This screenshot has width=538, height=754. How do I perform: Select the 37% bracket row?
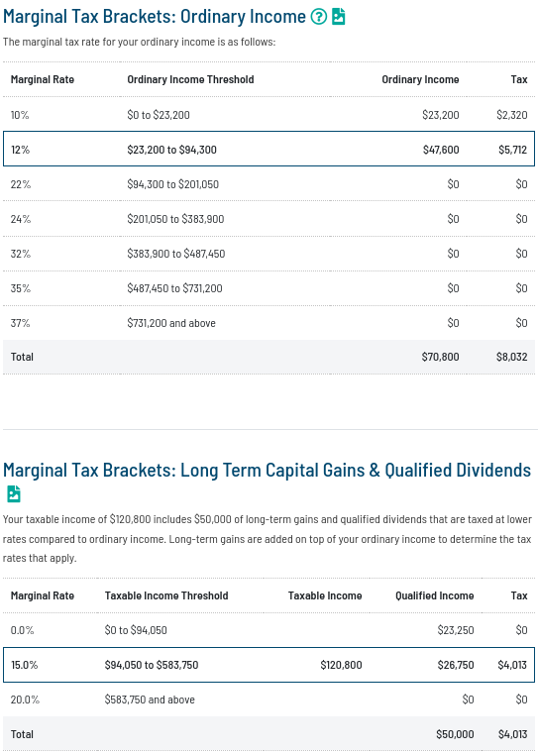click(269, 323)
